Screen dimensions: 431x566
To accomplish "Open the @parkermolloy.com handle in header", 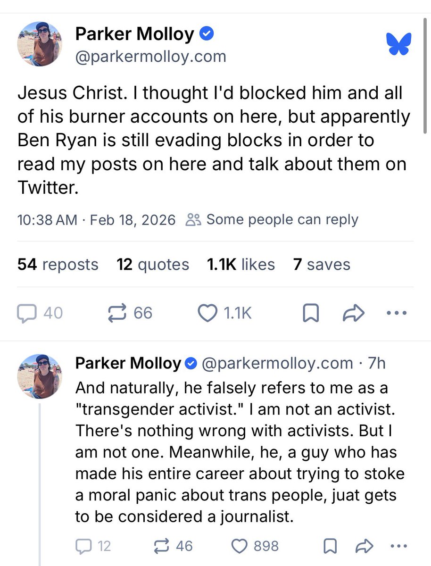I will coord(151,57).
